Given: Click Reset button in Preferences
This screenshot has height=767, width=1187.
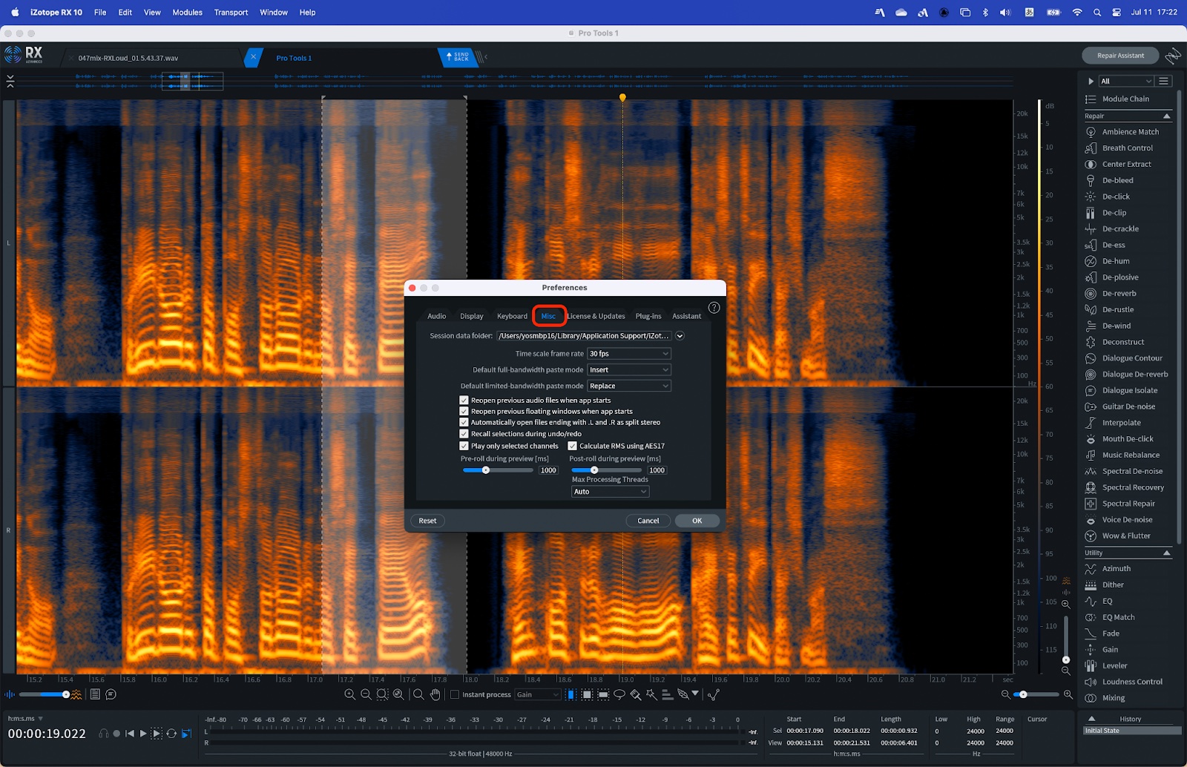Looking at the screenshot, I should tap(427, 521).
